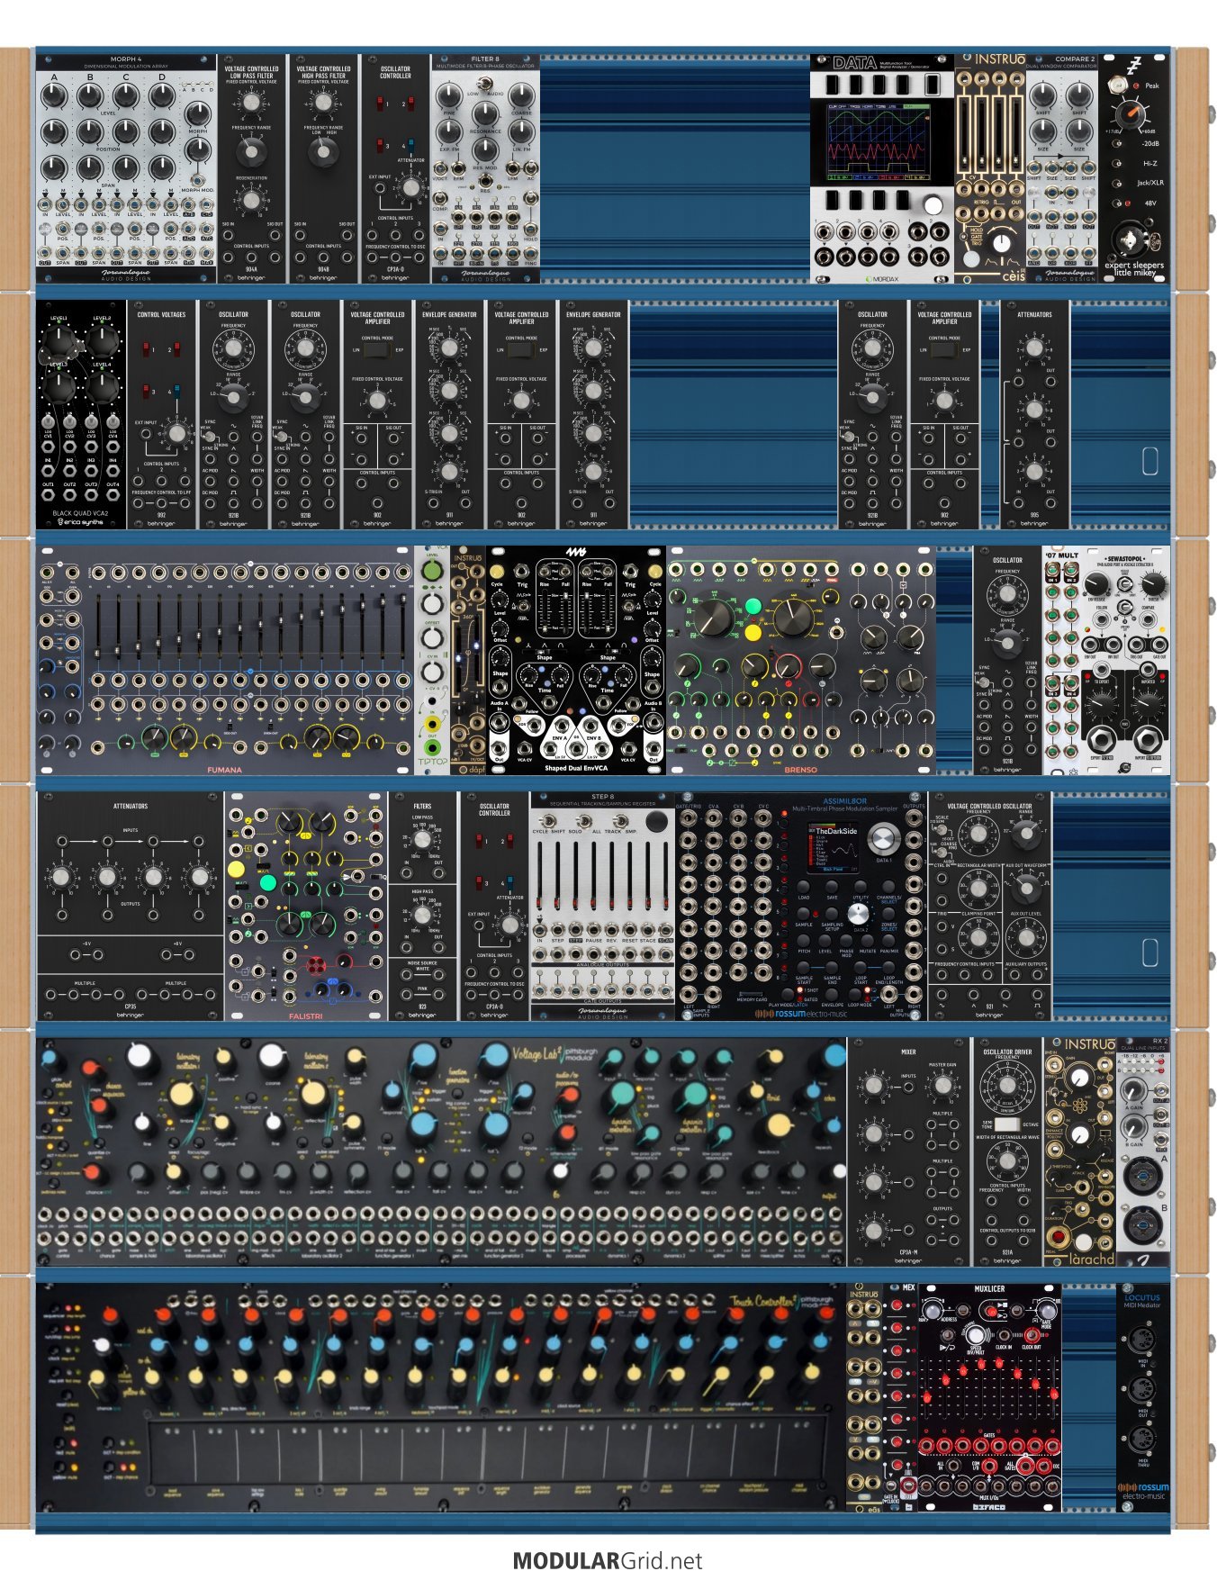Screen dimensions: 1217x1580
Task: Click the Data 1 encoder on Assimil8or
Action: pyautogui.click(x=883, y=839)
